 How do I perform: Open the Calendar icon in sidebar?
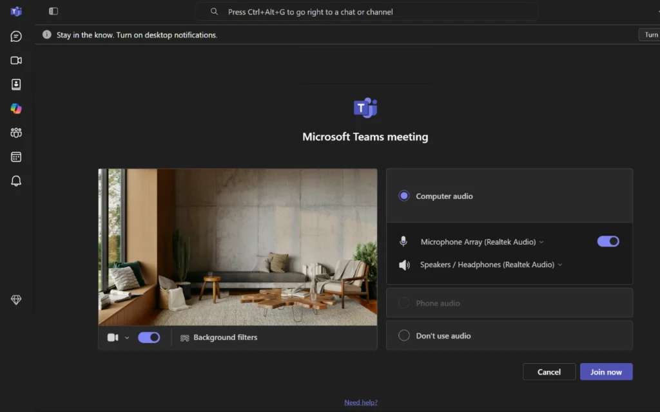(16, 157)
